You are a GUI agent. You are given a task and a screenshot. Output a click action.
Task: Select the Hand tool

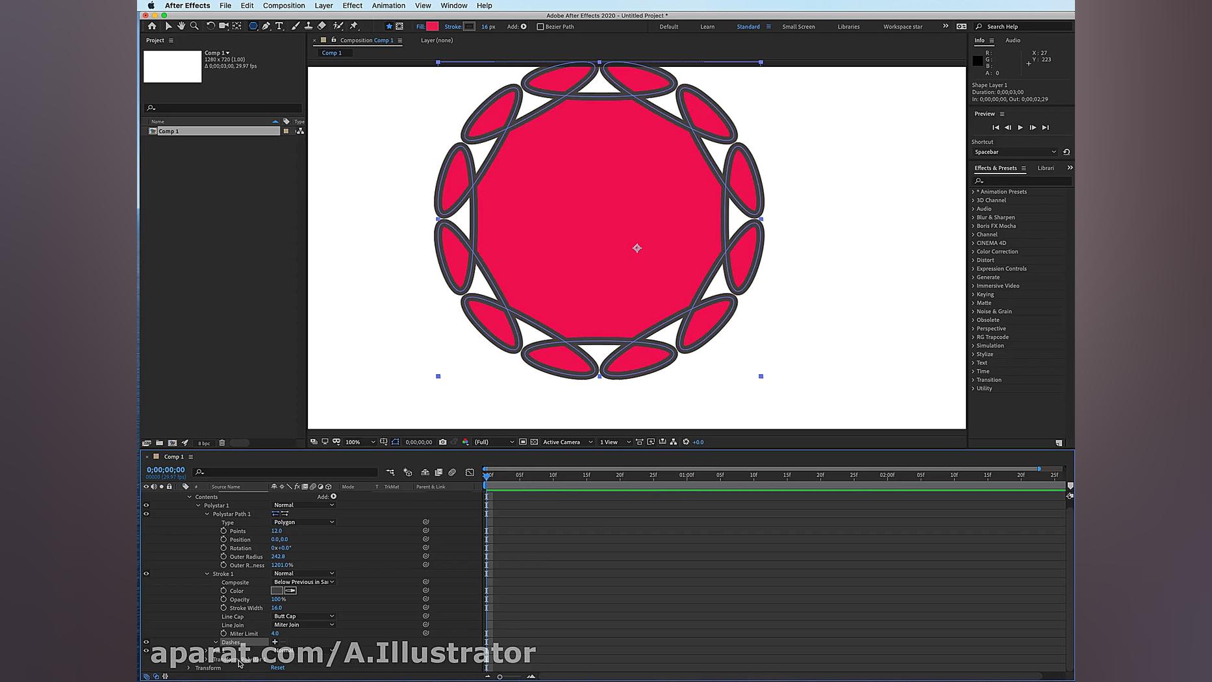181,26
